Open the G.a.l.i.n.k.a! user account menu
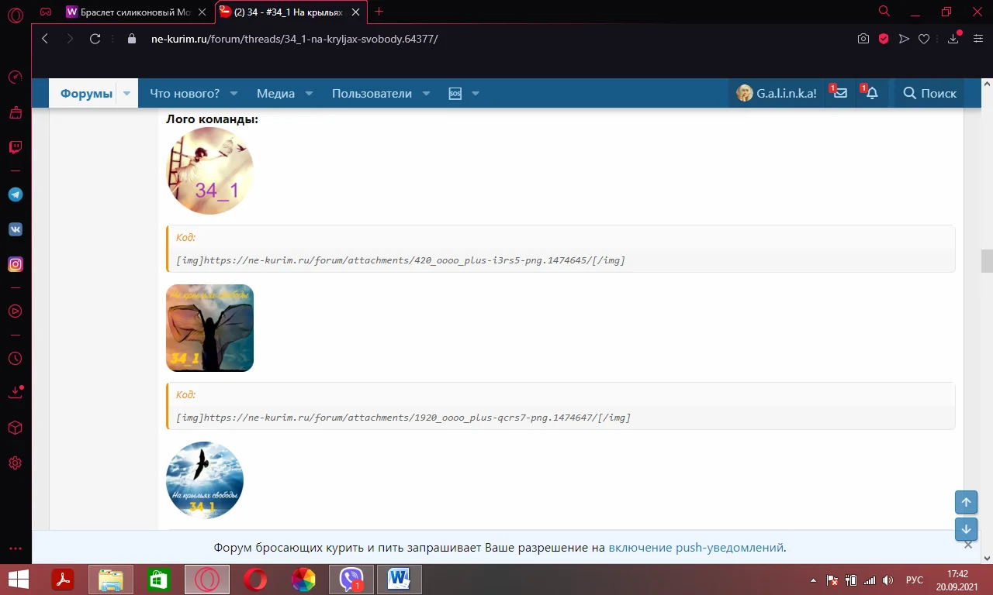The image size is (993, 595). [x=776, y=93]
